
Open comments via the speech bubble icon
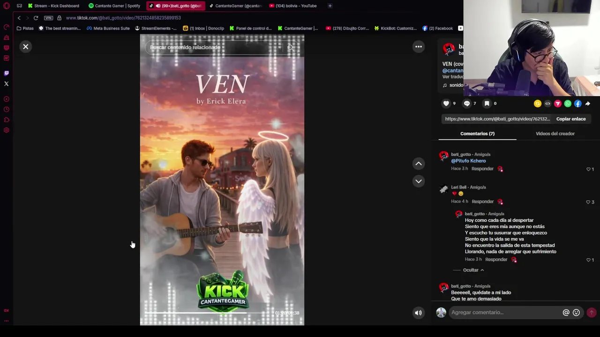(x=467, y=103)
